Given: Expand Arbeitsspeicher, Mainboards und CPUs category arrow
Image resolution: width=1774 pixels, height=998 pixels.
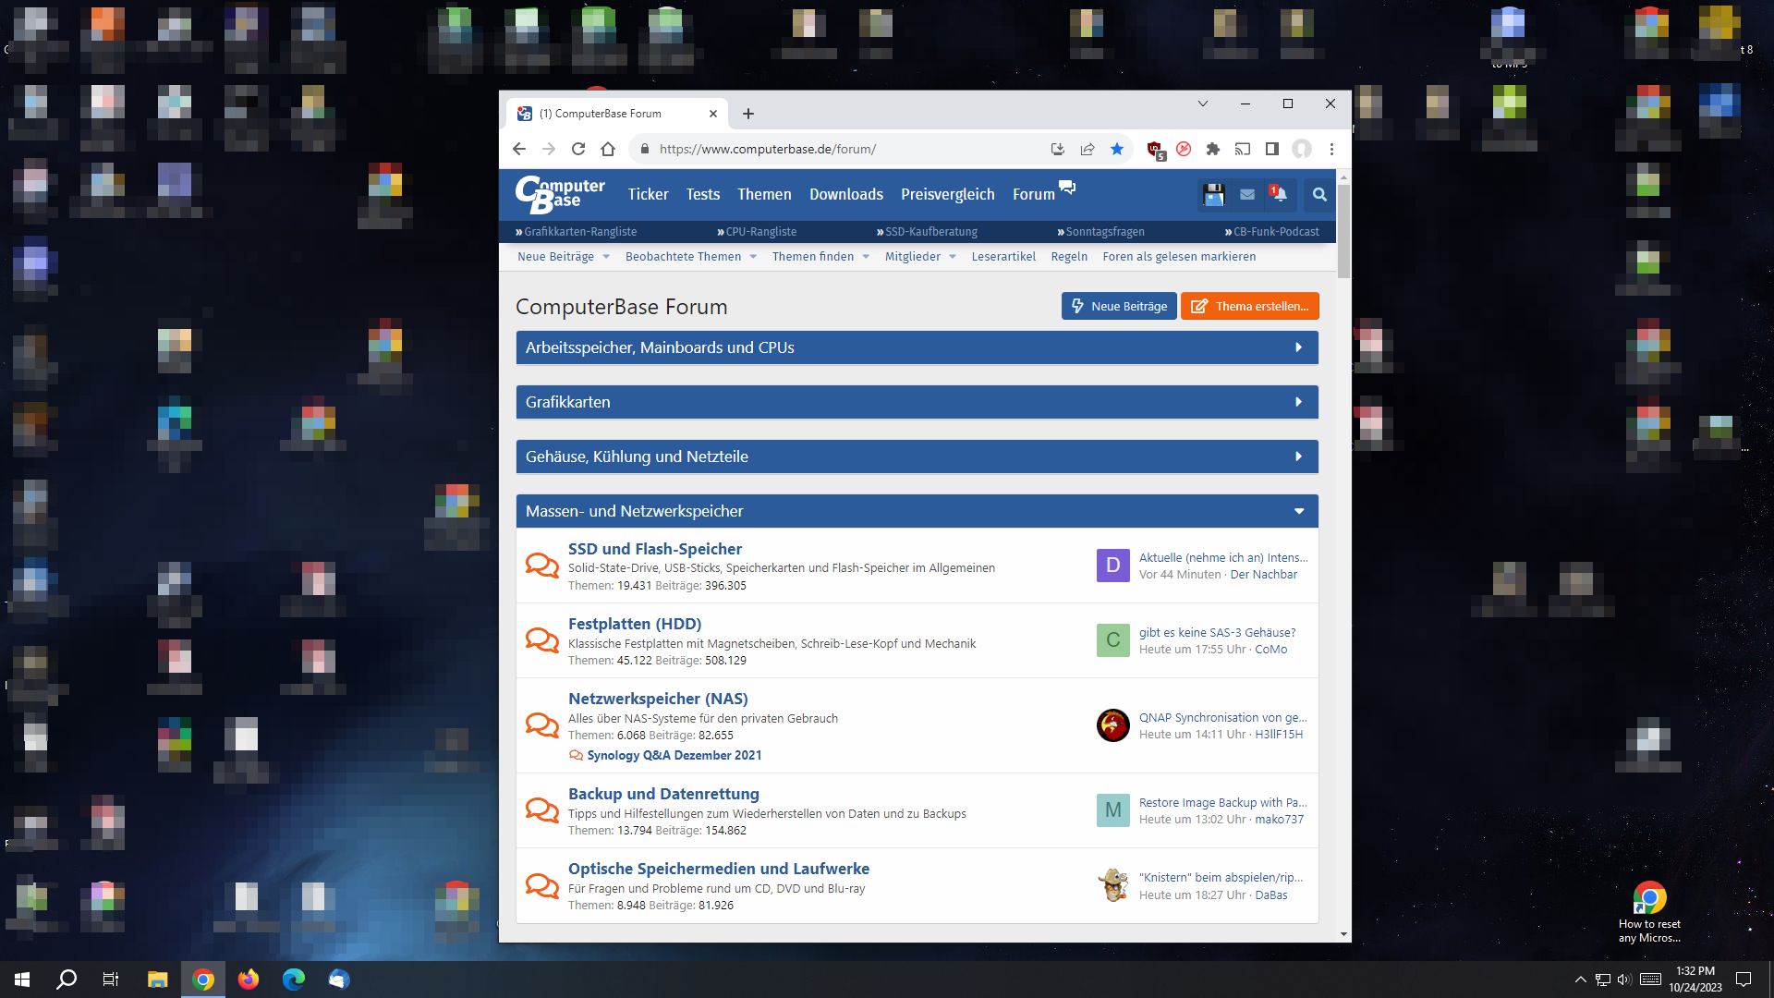Looking at the screenshot, I should point(1298,347).
